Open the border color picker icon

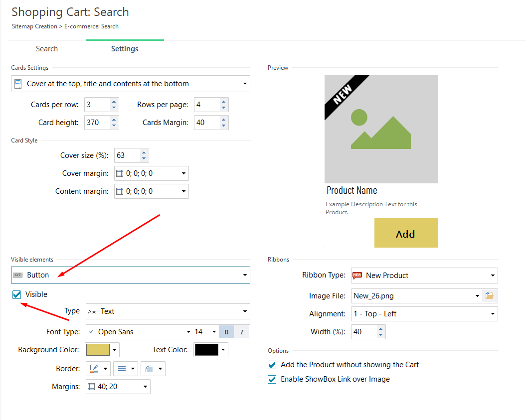pyautogui.click(x=98, y=369)
